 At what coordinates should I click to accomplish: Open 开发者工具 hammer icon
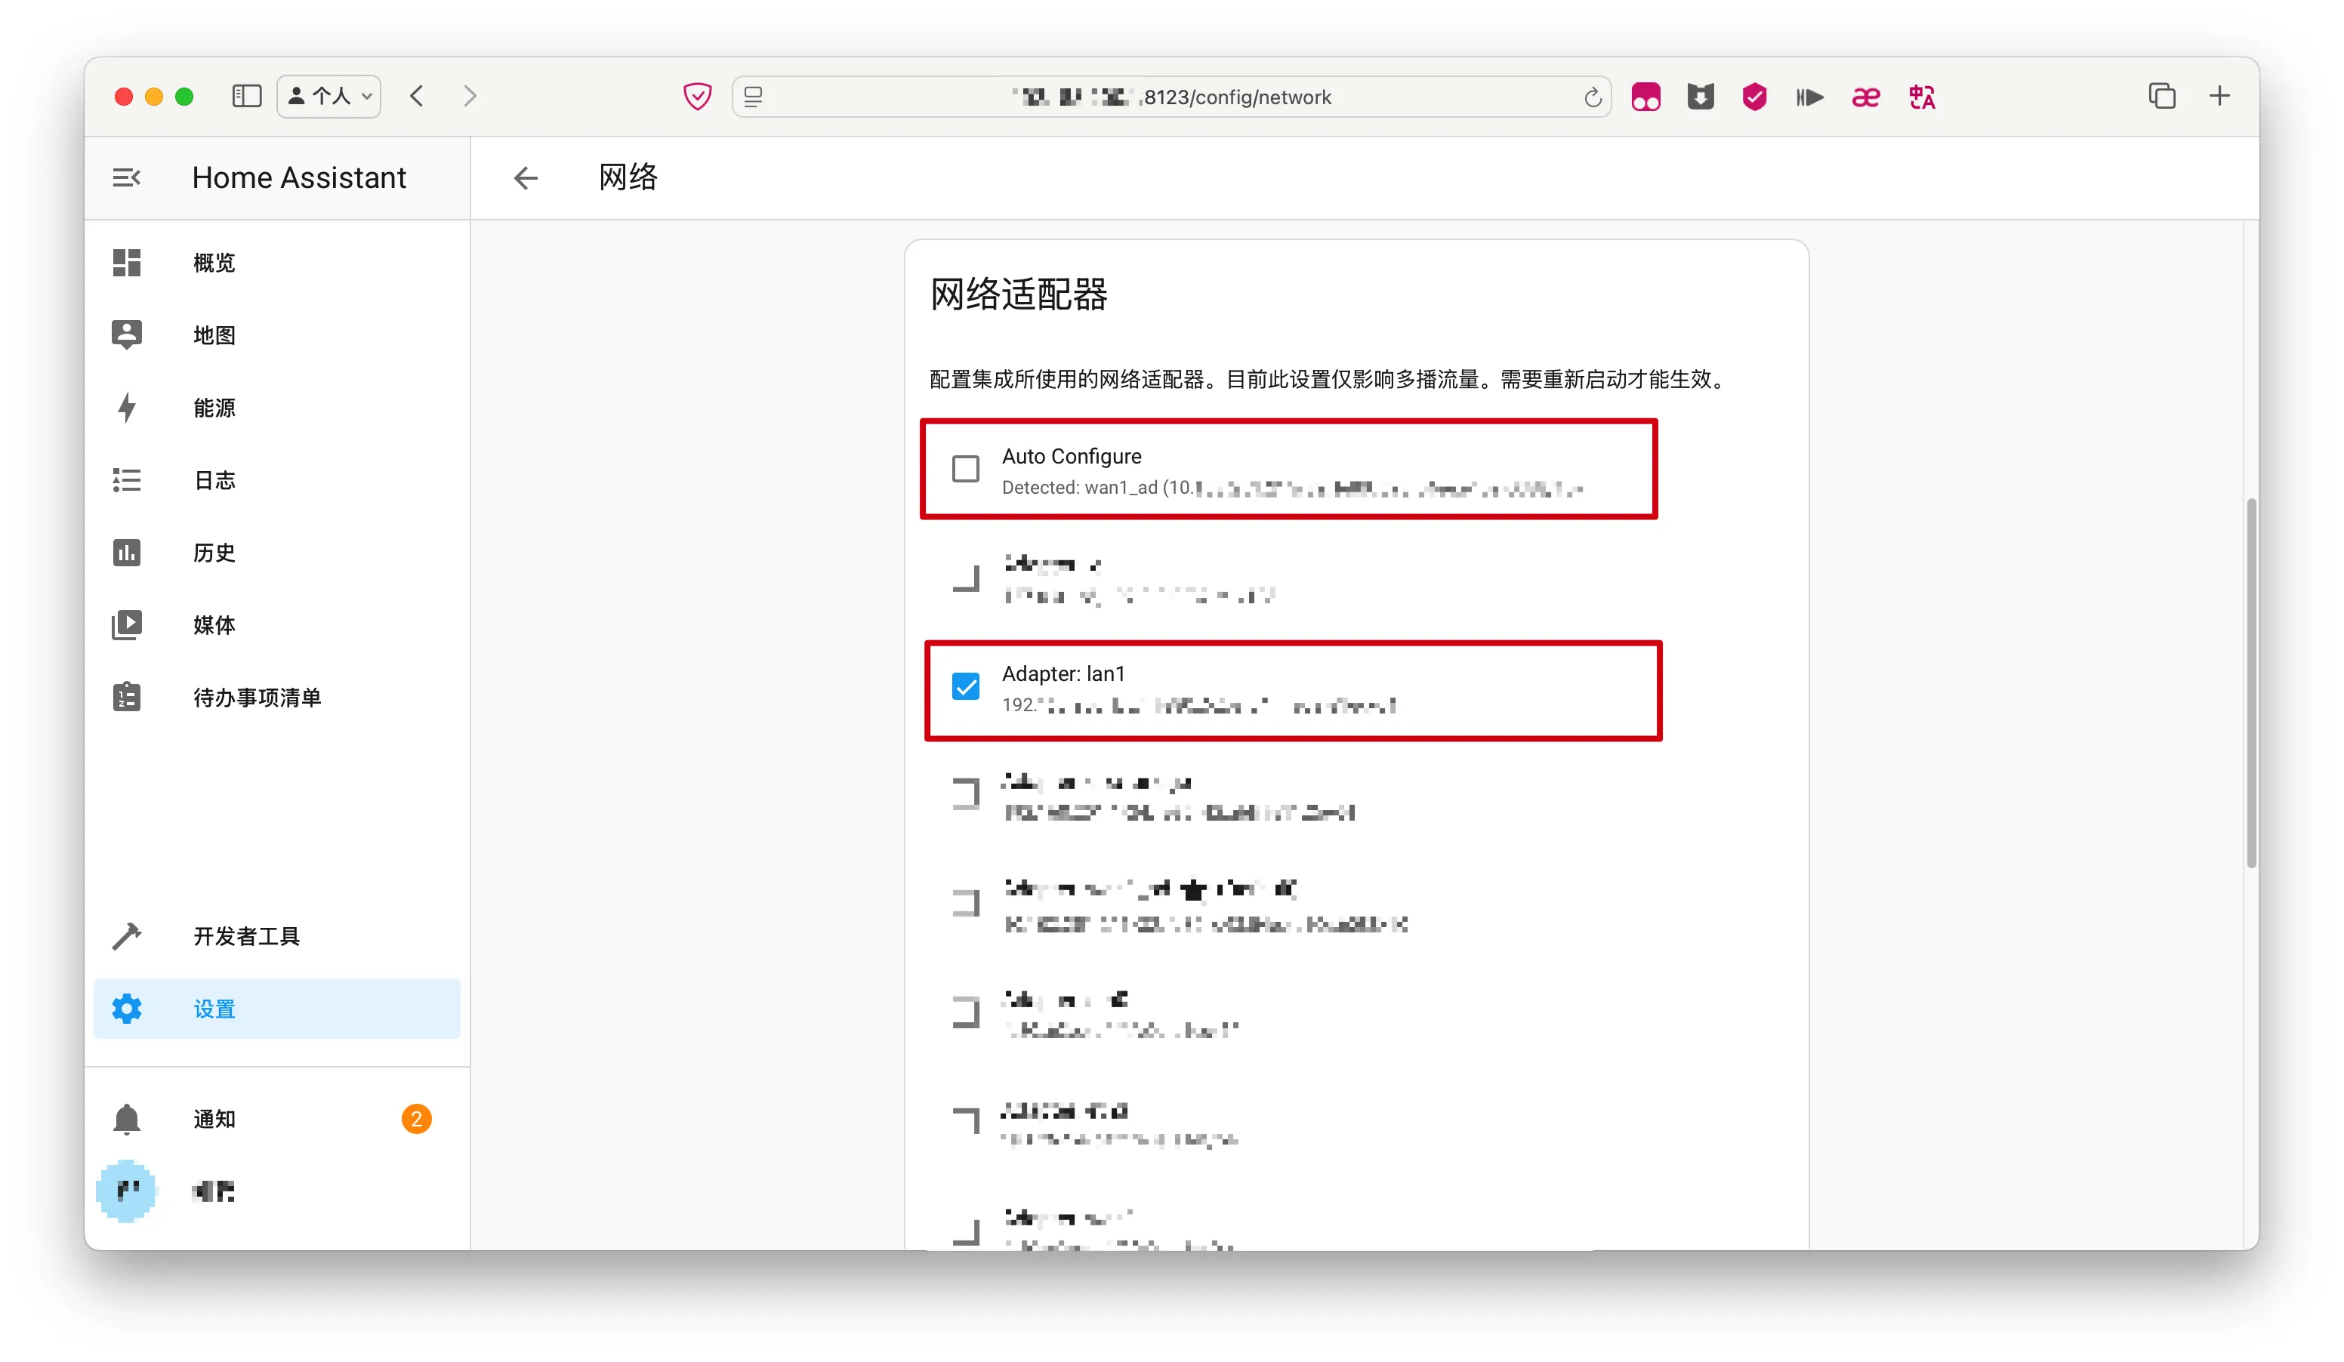[x=127, y=935]
